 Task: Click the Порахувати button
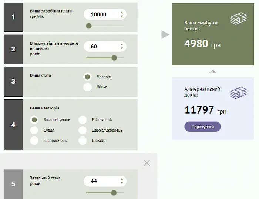click(x=202, y=127)
